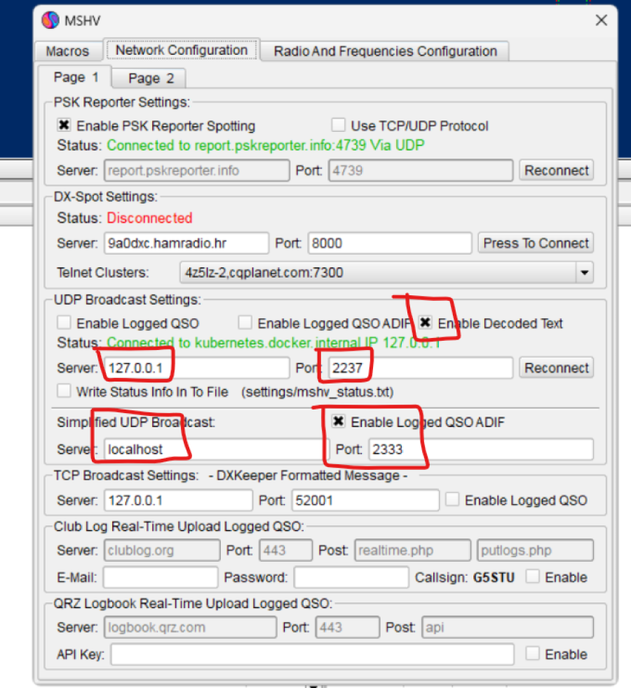631x688 pixels.
Task: Click the Club Log port 443 field
Action: [286, 551]
